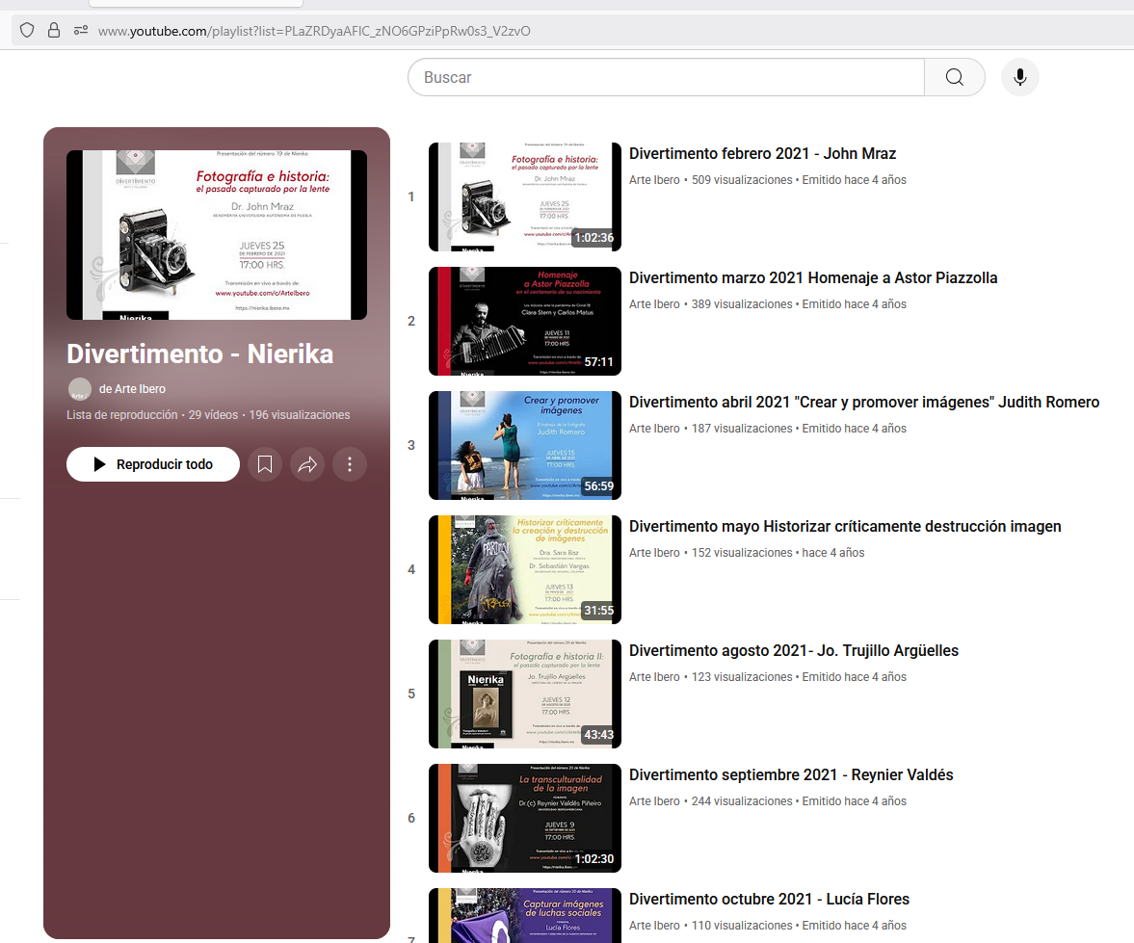
Task: Select Divertimento septiembre 2021 Reynier Valdés title
Action: coord(791,775)
